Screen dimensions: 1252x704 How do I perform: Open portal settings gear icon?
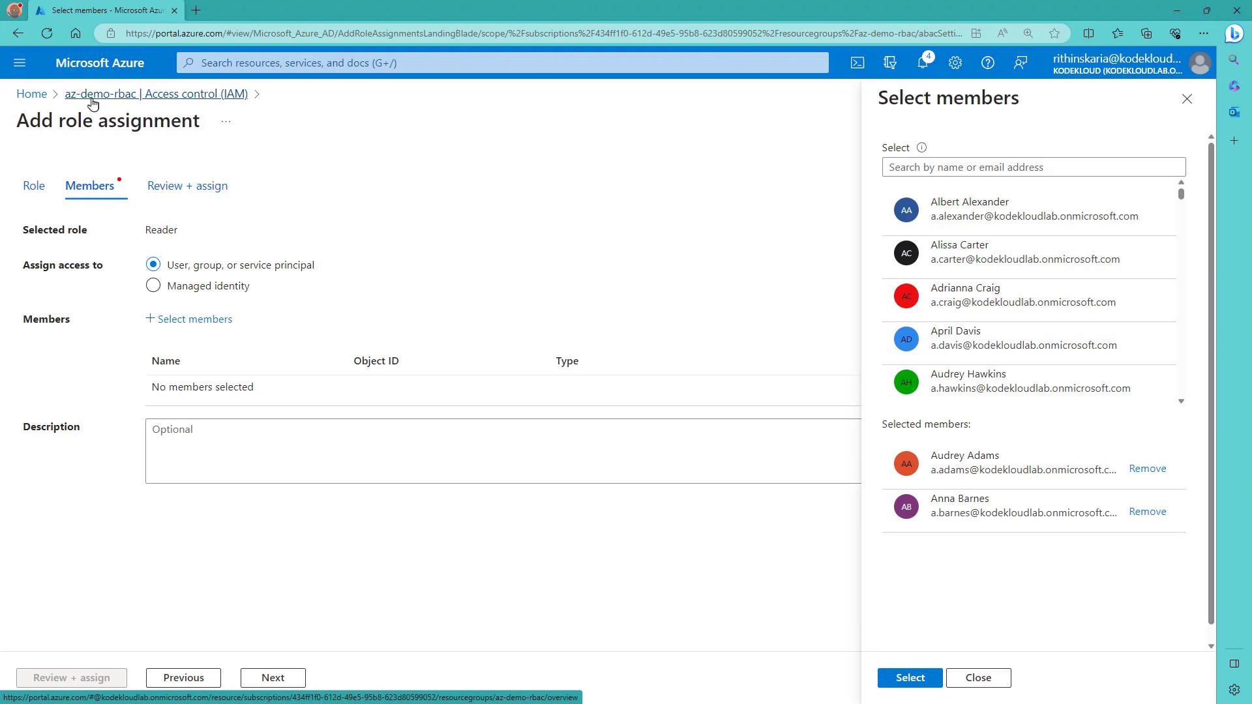[x=955, y=63]
